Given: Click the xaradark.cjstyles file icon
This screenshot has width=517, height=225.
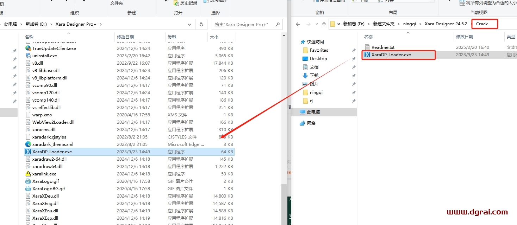Looking at the screenshot, I should click(x=28, y=137).
